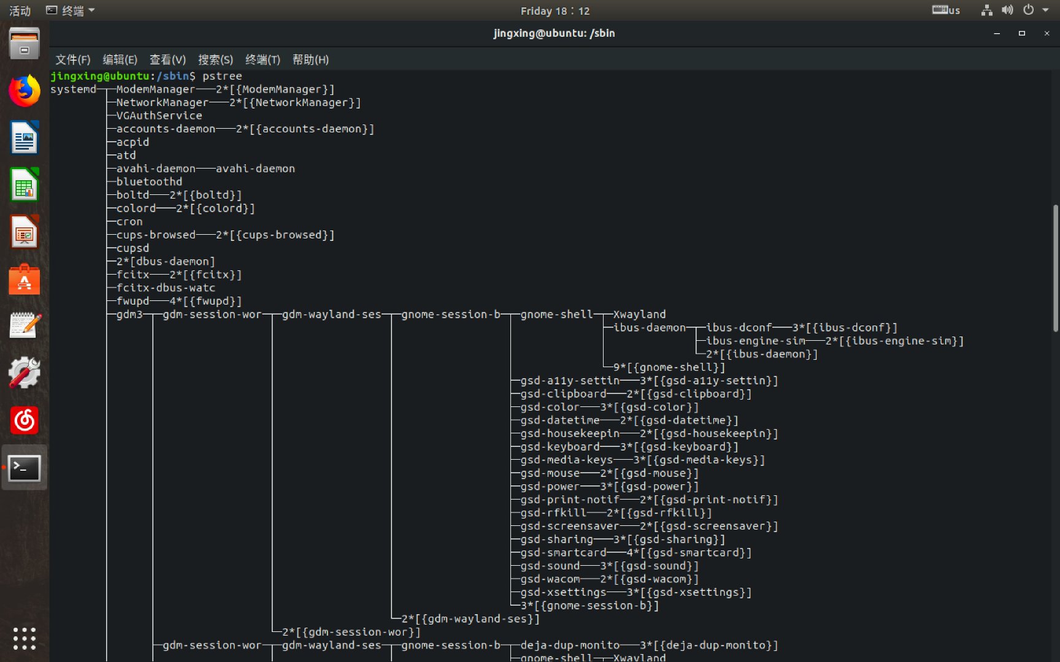Screen dimensions: 1060x662
Task: Launch NetEase Cloud Music icon
Action: (x=25, y=420)
